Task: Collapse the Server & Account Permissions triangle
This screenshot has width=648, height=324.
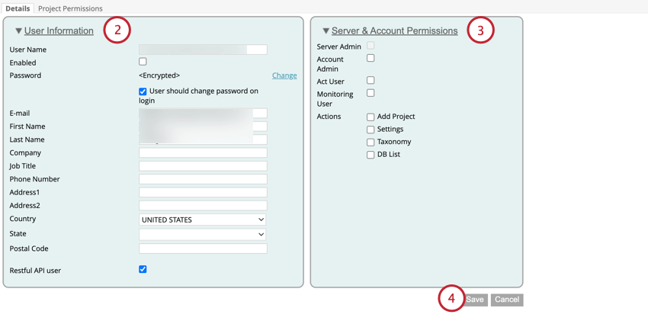Action: coord(326,31)
